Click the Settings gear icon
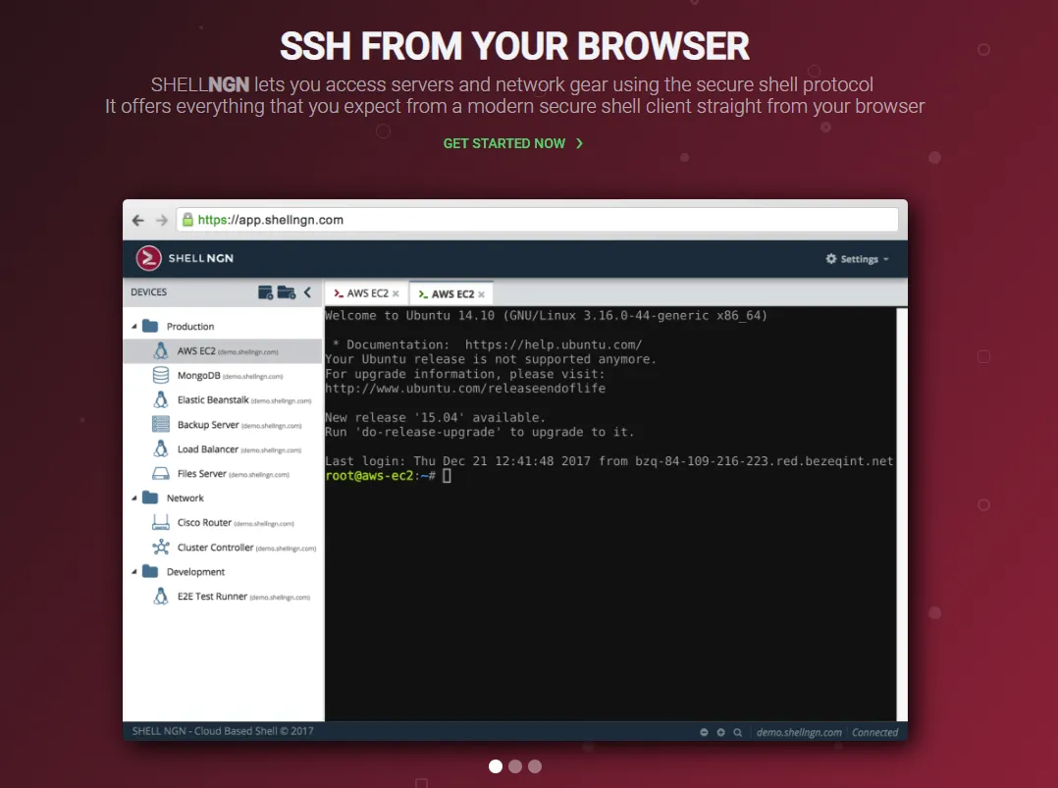1058x788 pixels. [831, 258]
